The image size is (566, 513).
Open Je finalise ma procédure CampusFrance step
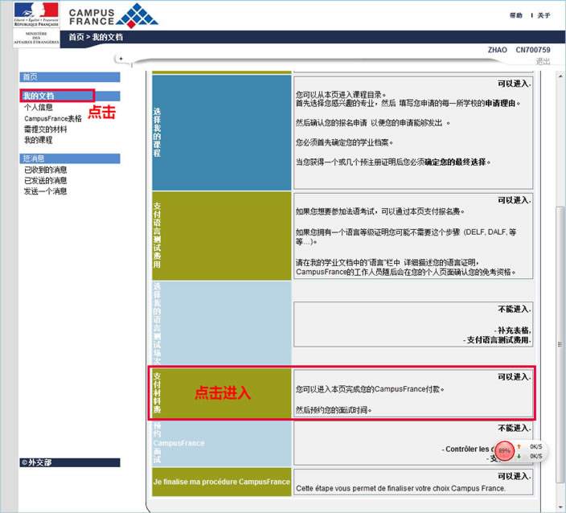point(222,482)
